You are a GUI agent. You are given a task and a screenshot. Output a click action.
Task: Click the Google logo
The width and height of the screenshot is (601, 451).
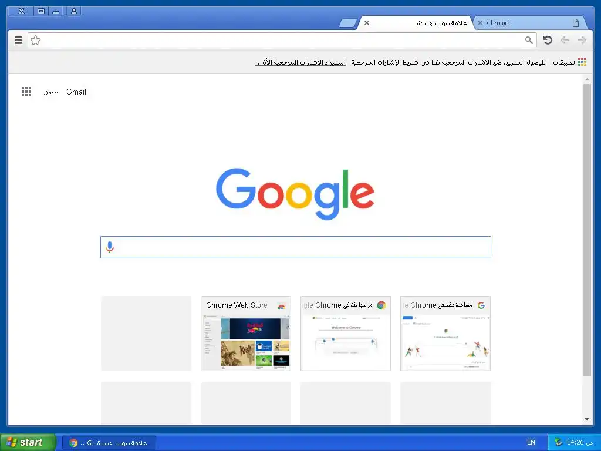pyautogui.click(x=295, y=194)
